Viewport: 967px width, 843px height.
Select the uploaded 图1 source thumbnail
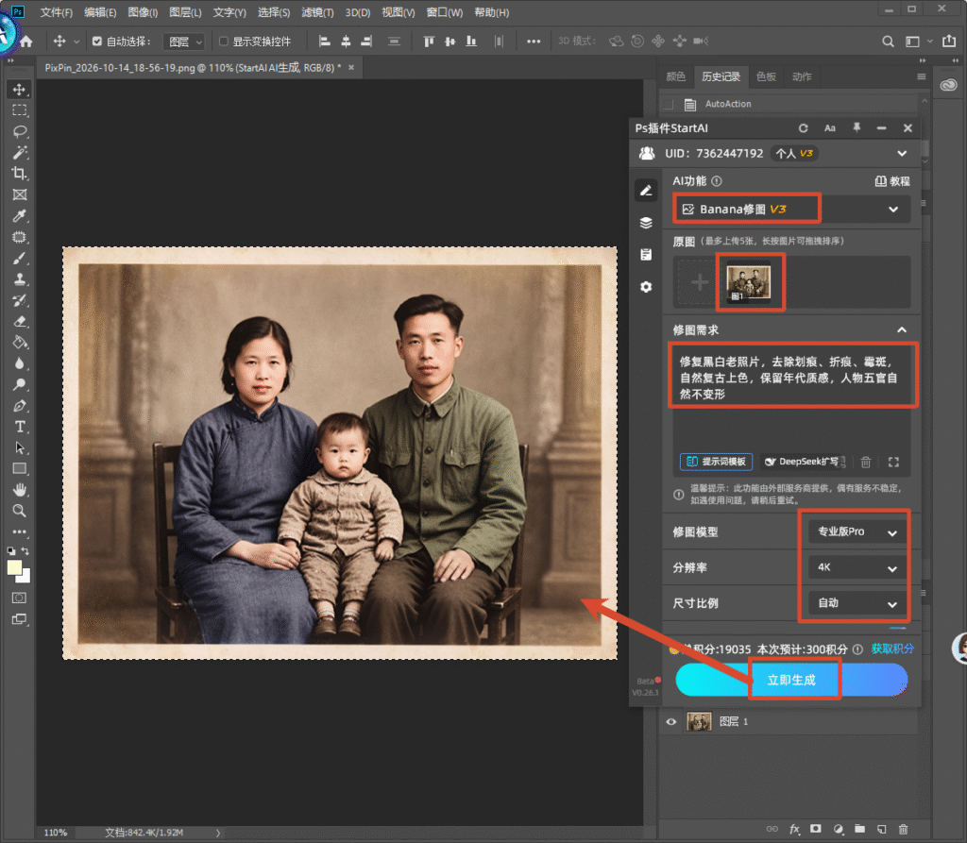pyautogui.click(x=749, y=283)
